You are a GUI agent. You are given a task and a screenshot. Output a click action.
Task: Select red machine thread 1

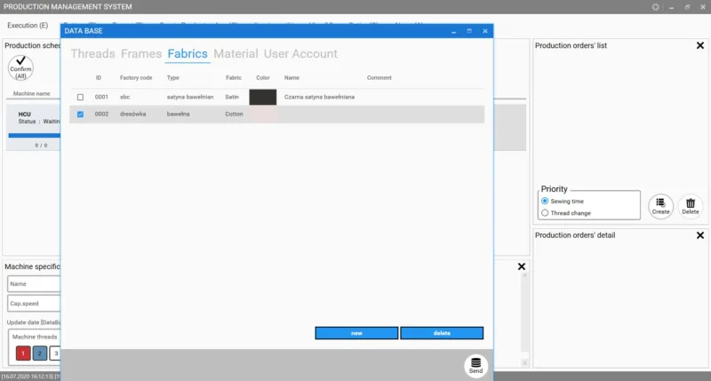tap(23, 353)
